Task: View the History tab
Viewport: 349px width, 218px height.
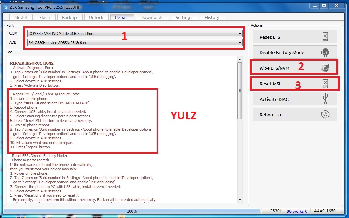Action: tap(212, 17)
